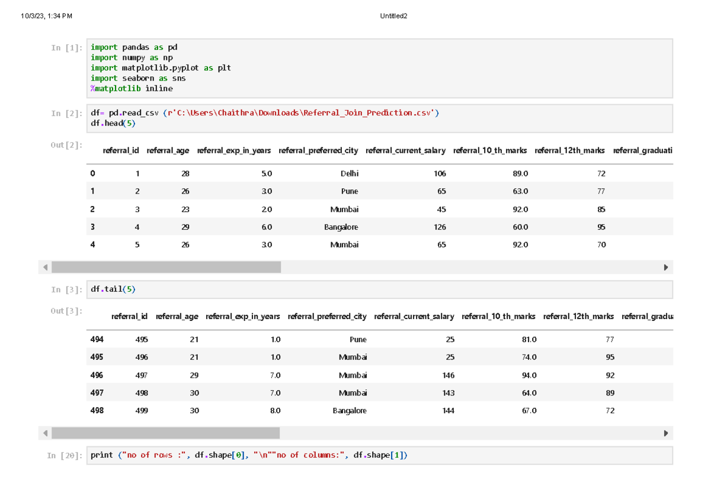Click the Untitled2 notebook title
The height and width of the screenshot is (502, 711).
(393, 16)
